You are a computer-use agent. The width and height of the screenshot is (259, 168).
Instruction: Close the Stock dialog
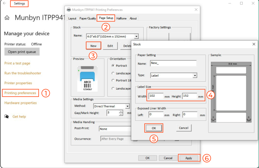pyautogui.click(x=254, y=44)
